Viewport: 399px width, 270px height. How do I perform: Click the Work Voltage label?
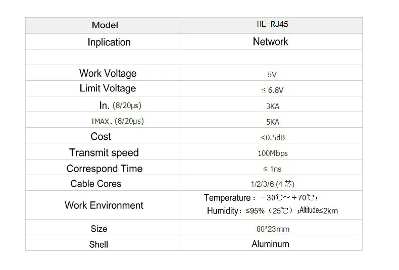[108, 73]
